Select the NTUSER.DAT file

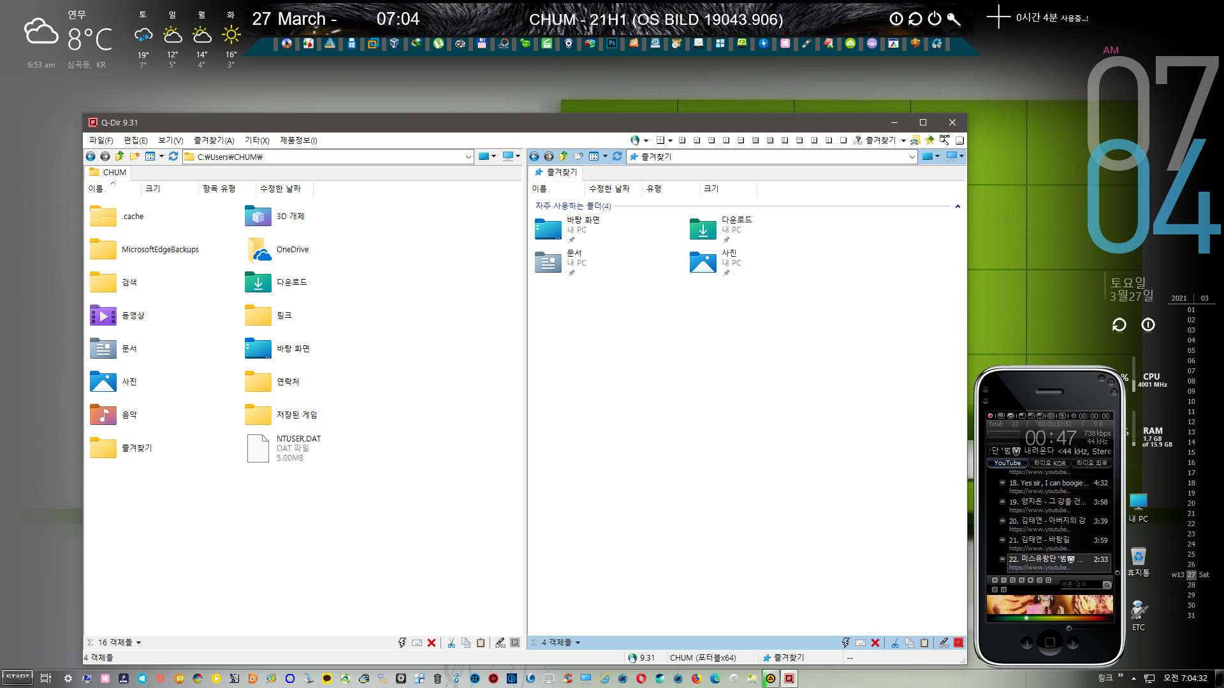coord(284,448)
